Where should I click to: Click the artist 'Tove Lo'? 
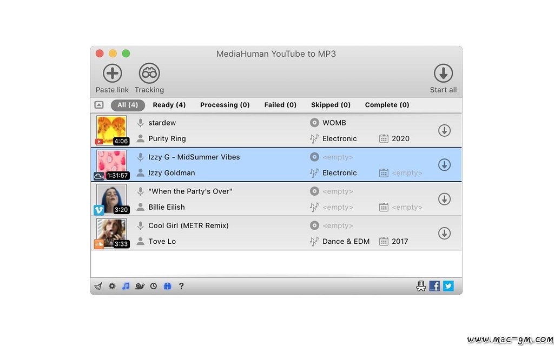tap(162, 242)
